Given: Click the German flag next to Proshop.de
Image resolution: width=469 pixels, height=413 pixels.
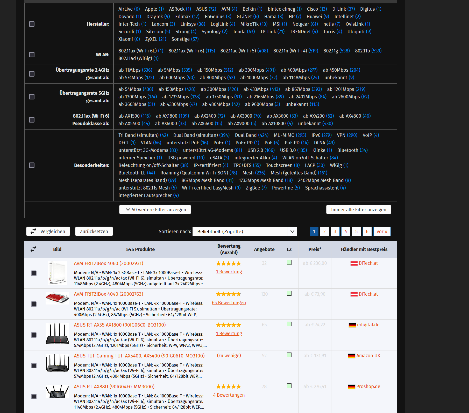Looking at the screenshot, I should [352, 387].
